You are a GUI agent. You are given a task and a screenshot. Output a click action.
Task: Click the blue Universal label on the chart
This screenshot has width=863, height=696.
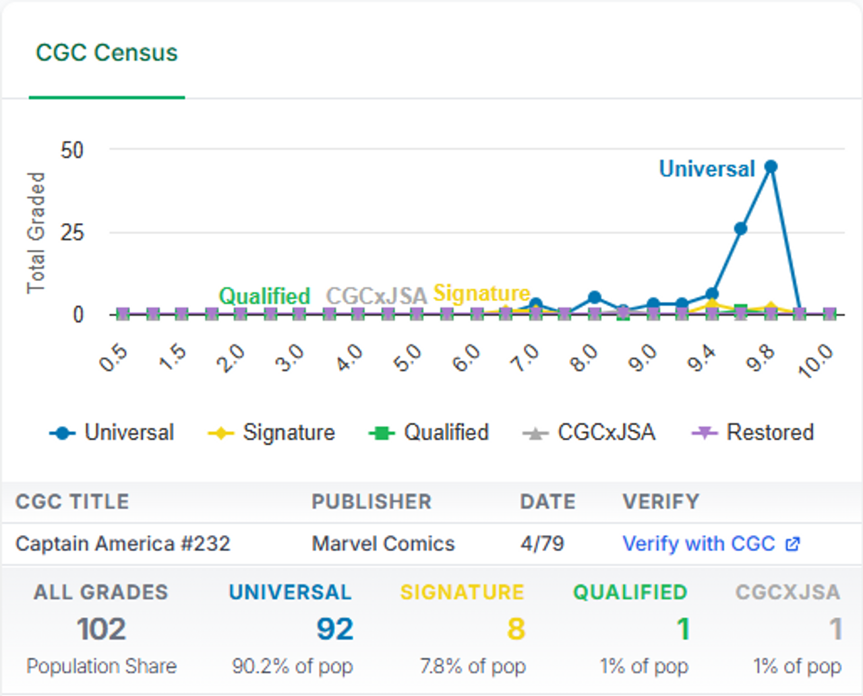click(707, 168)
